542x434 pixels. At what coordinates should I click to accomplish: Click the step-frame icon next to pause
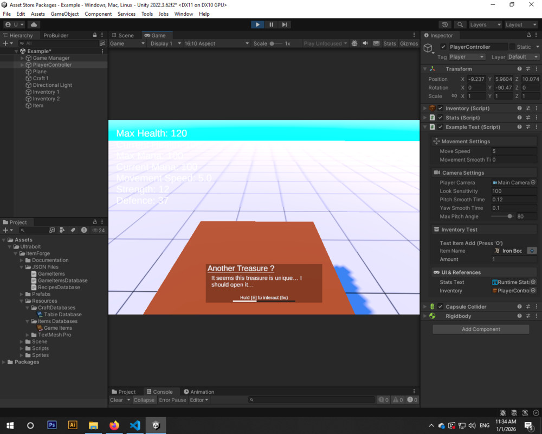point(284,24)
